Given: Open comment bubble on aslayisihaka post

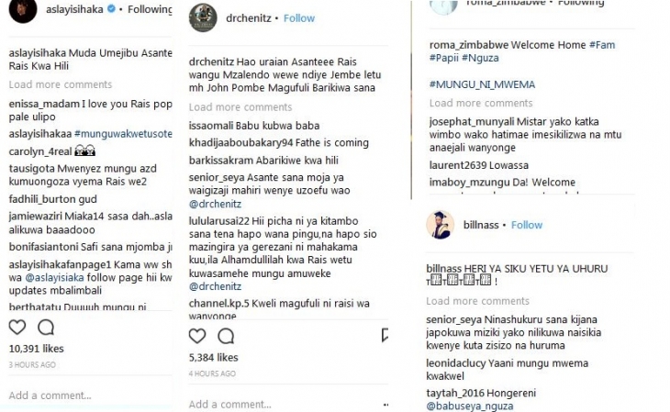Looking at the screenshot, I should click(46, 328).
